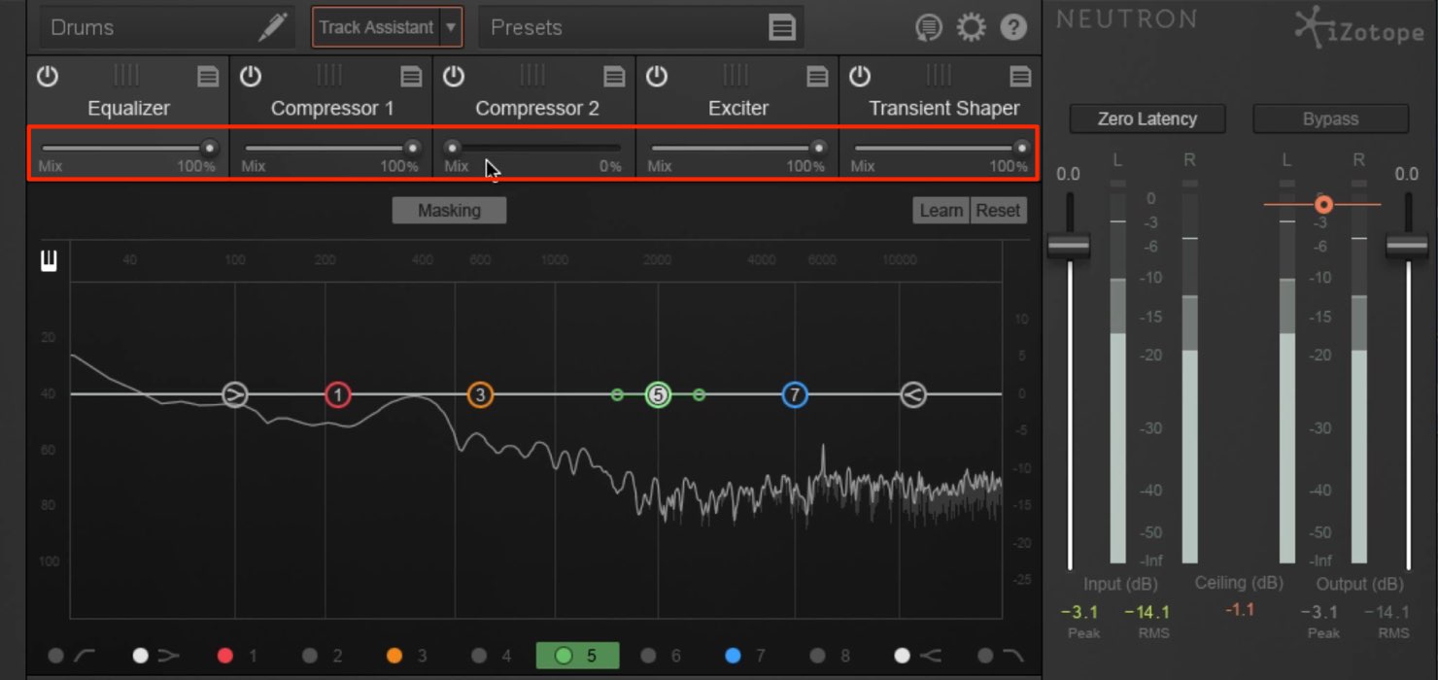Toggle EQ band 4 button
The width and height of the screenshot is (1438, 680).
[493, 656]
